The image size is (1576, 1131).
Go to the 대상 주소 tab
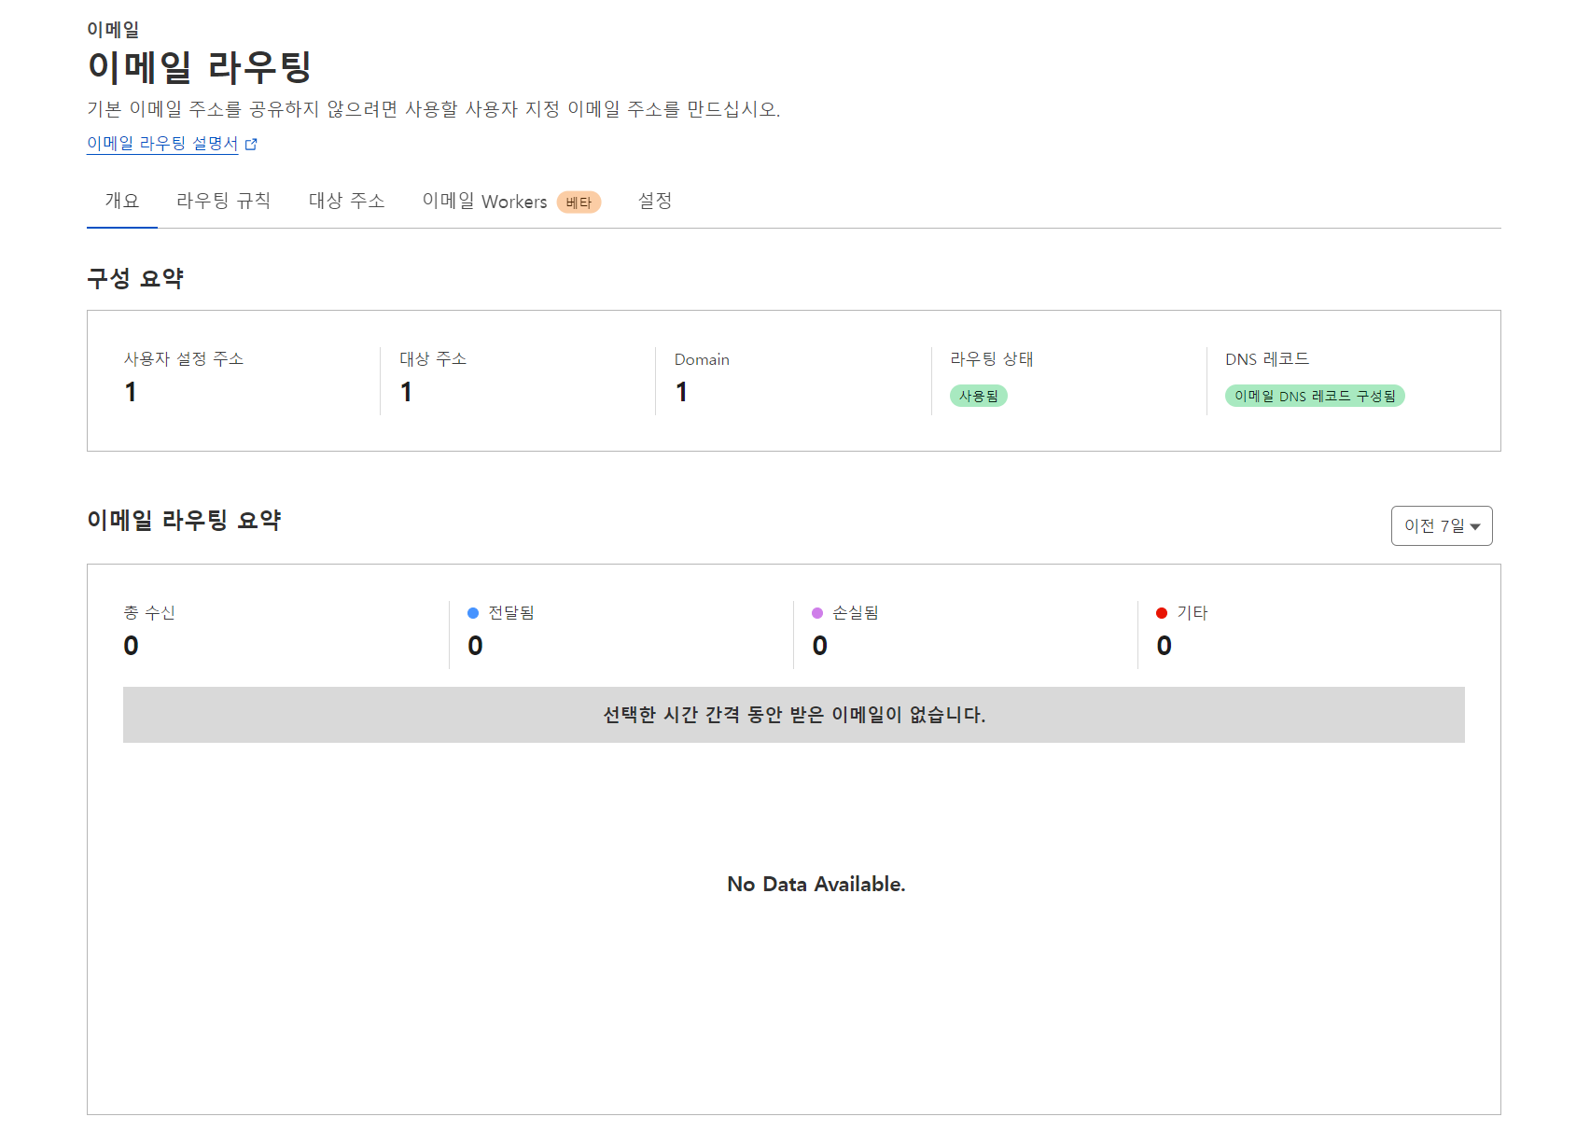click(x=346, y=201)
